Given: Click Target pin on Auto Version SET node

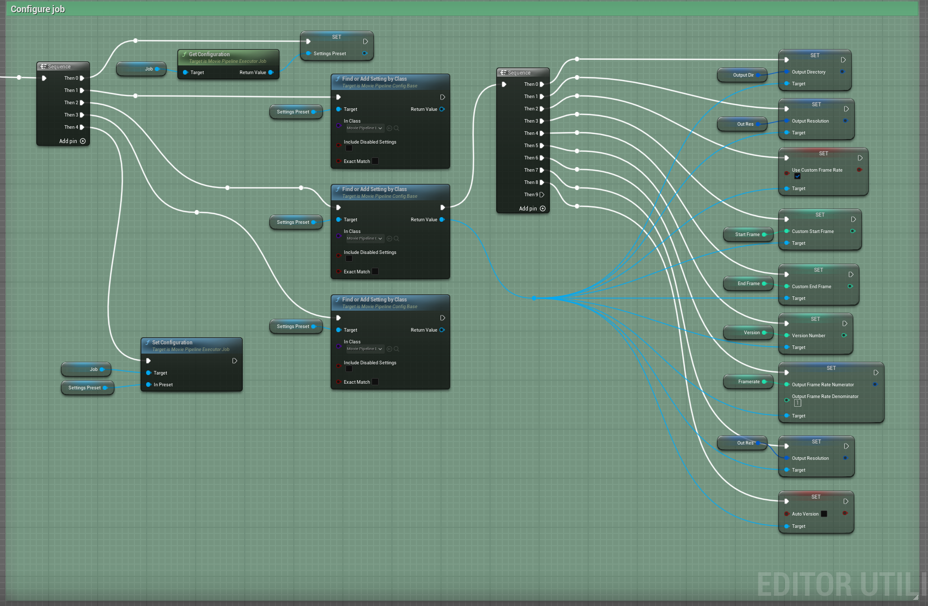Looking at the screenshot, I should tap(787, 526).
